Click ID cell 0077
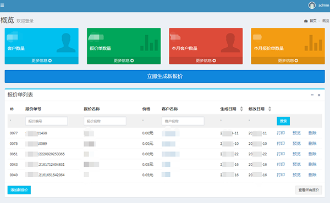Image resolution: width=330 pixels, height=203 pixels. [x=14, y=133]
